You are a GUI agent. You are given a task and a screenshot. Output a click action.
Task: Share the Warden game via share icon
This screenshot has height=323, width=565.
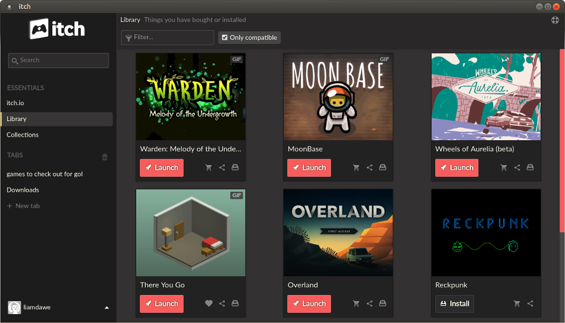tap(222, 167)
